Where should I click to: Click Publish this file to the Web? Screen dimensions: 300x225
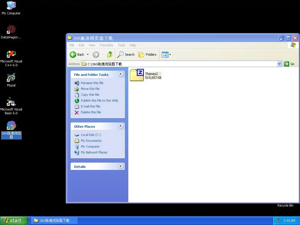[100, 100]
